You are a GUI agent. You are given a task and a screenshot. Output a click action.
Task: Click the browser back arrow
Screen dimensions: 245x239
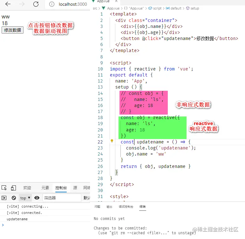pyautogui.click(x=8, y=4)
